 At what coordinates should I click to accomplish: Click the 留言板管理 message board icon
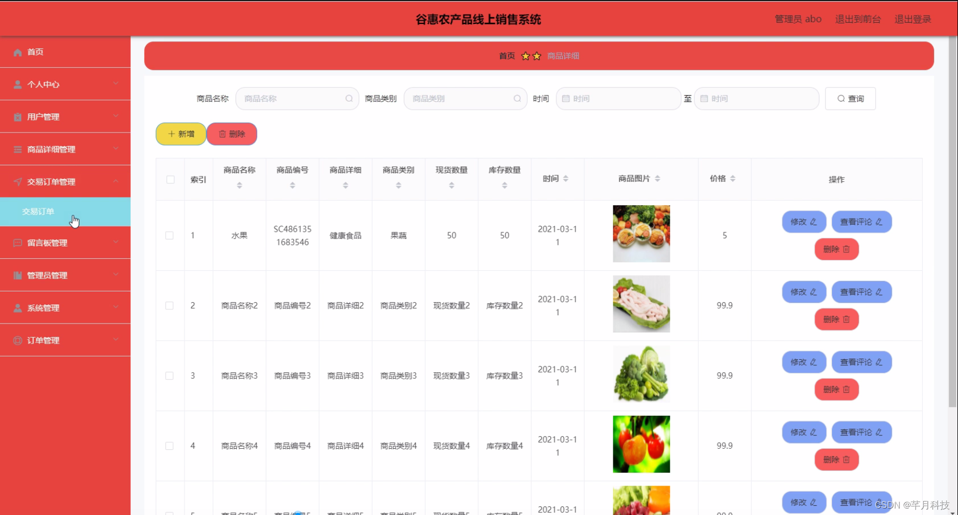pos(17,243)
